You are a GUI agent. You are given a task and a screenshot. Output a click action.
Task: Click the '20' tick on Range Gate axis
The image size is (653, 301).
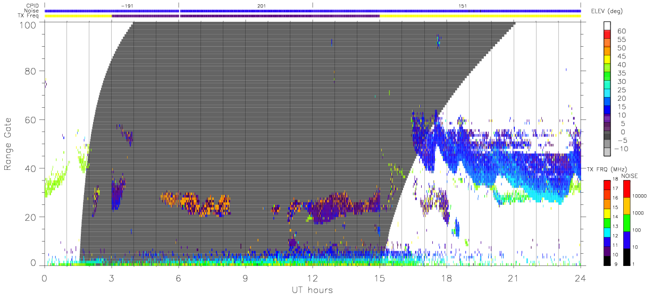point(30,217)
